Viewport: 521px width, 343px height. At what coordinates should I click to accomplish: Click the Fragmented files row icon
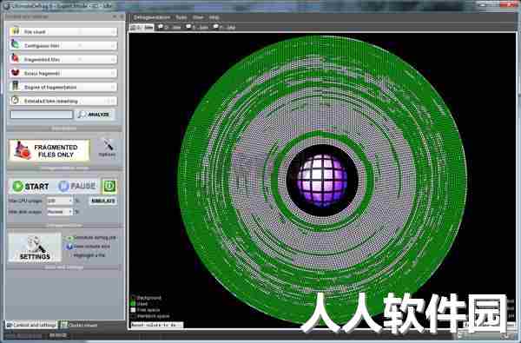click(x=16, y=58)
